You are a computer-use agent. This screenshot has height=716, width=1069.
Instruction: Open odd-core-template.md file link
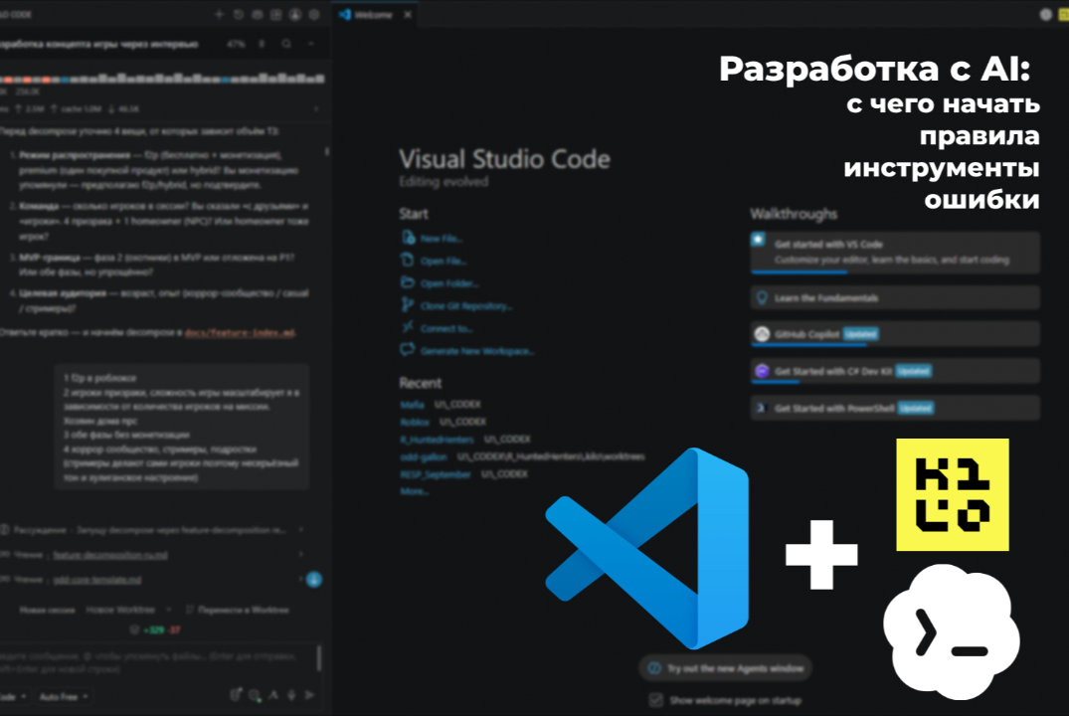(96, 580)
